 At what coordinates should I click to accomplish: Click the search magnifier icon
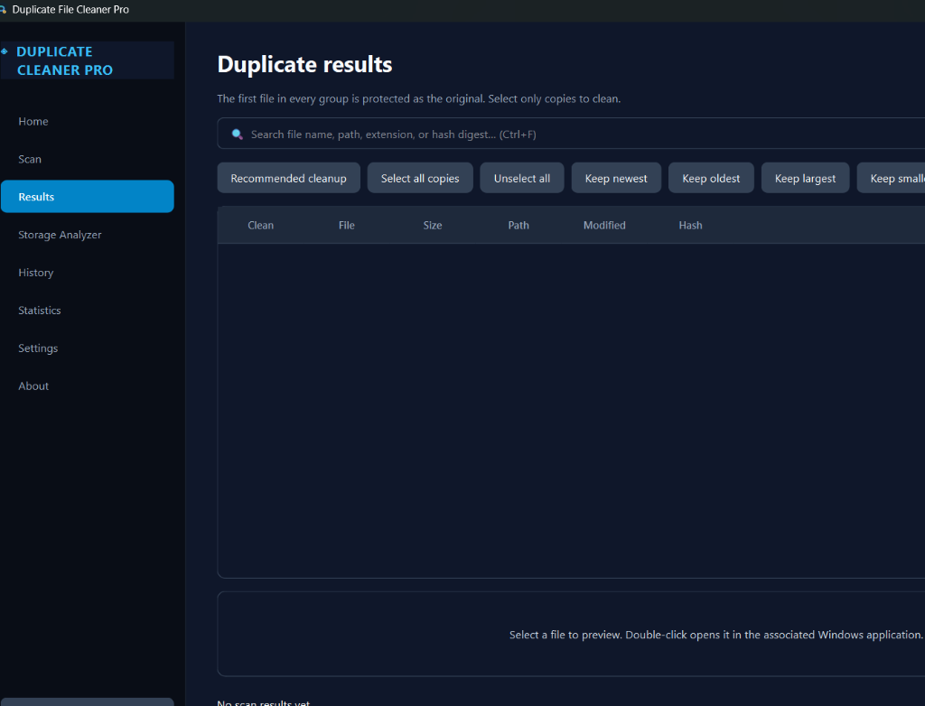[238, 134]
